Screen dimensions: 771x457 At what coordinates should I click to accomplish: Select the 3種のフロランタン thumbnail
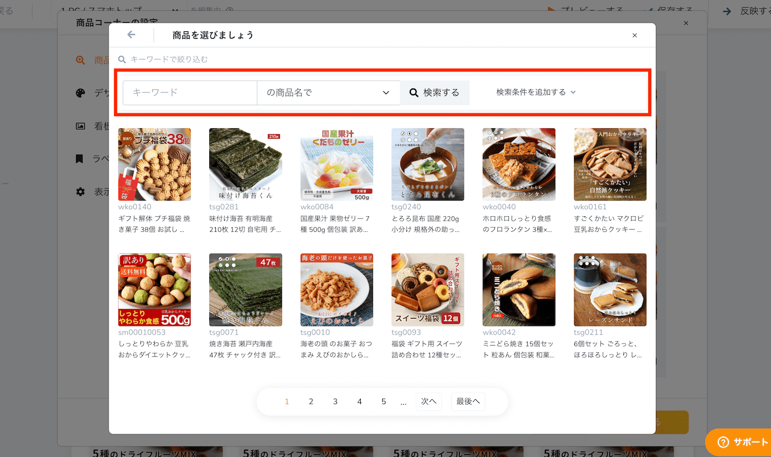click(x=519, y=165)
